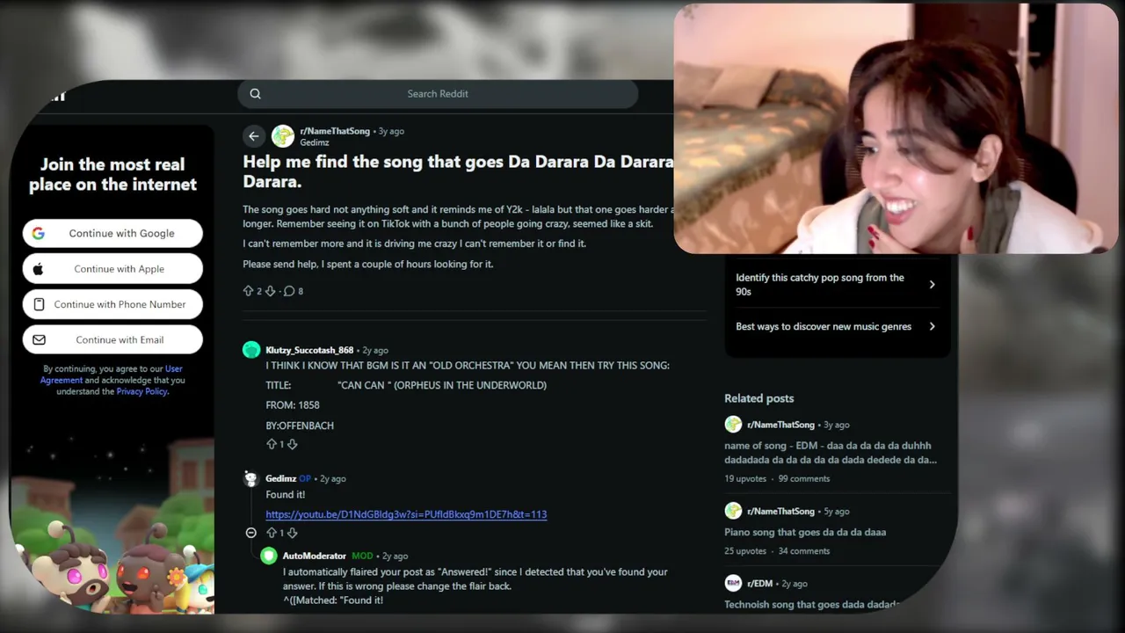Open the r/EDM avatar in Related posts
1125x633 pixels.
click(733, 583)
